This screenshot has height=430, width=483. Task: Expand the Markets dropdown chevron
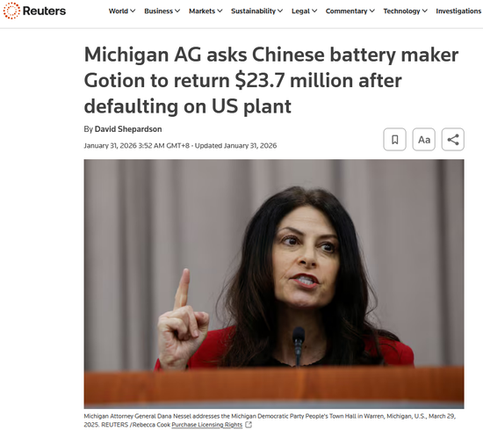[220, 11]
